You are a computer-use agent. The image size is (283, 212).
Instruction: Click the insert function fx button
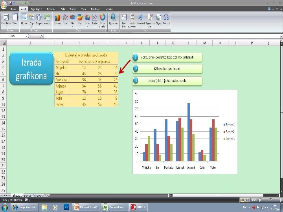(x=42, y=36)
